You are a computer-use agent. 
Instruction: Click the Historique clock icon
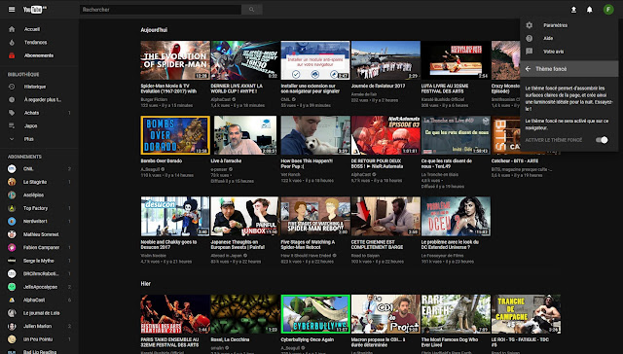pos(12,87)
